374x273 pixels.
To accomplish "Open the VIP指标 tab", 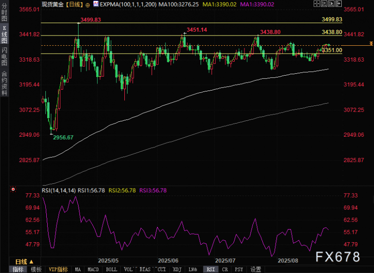I will (x=58, y=269).
